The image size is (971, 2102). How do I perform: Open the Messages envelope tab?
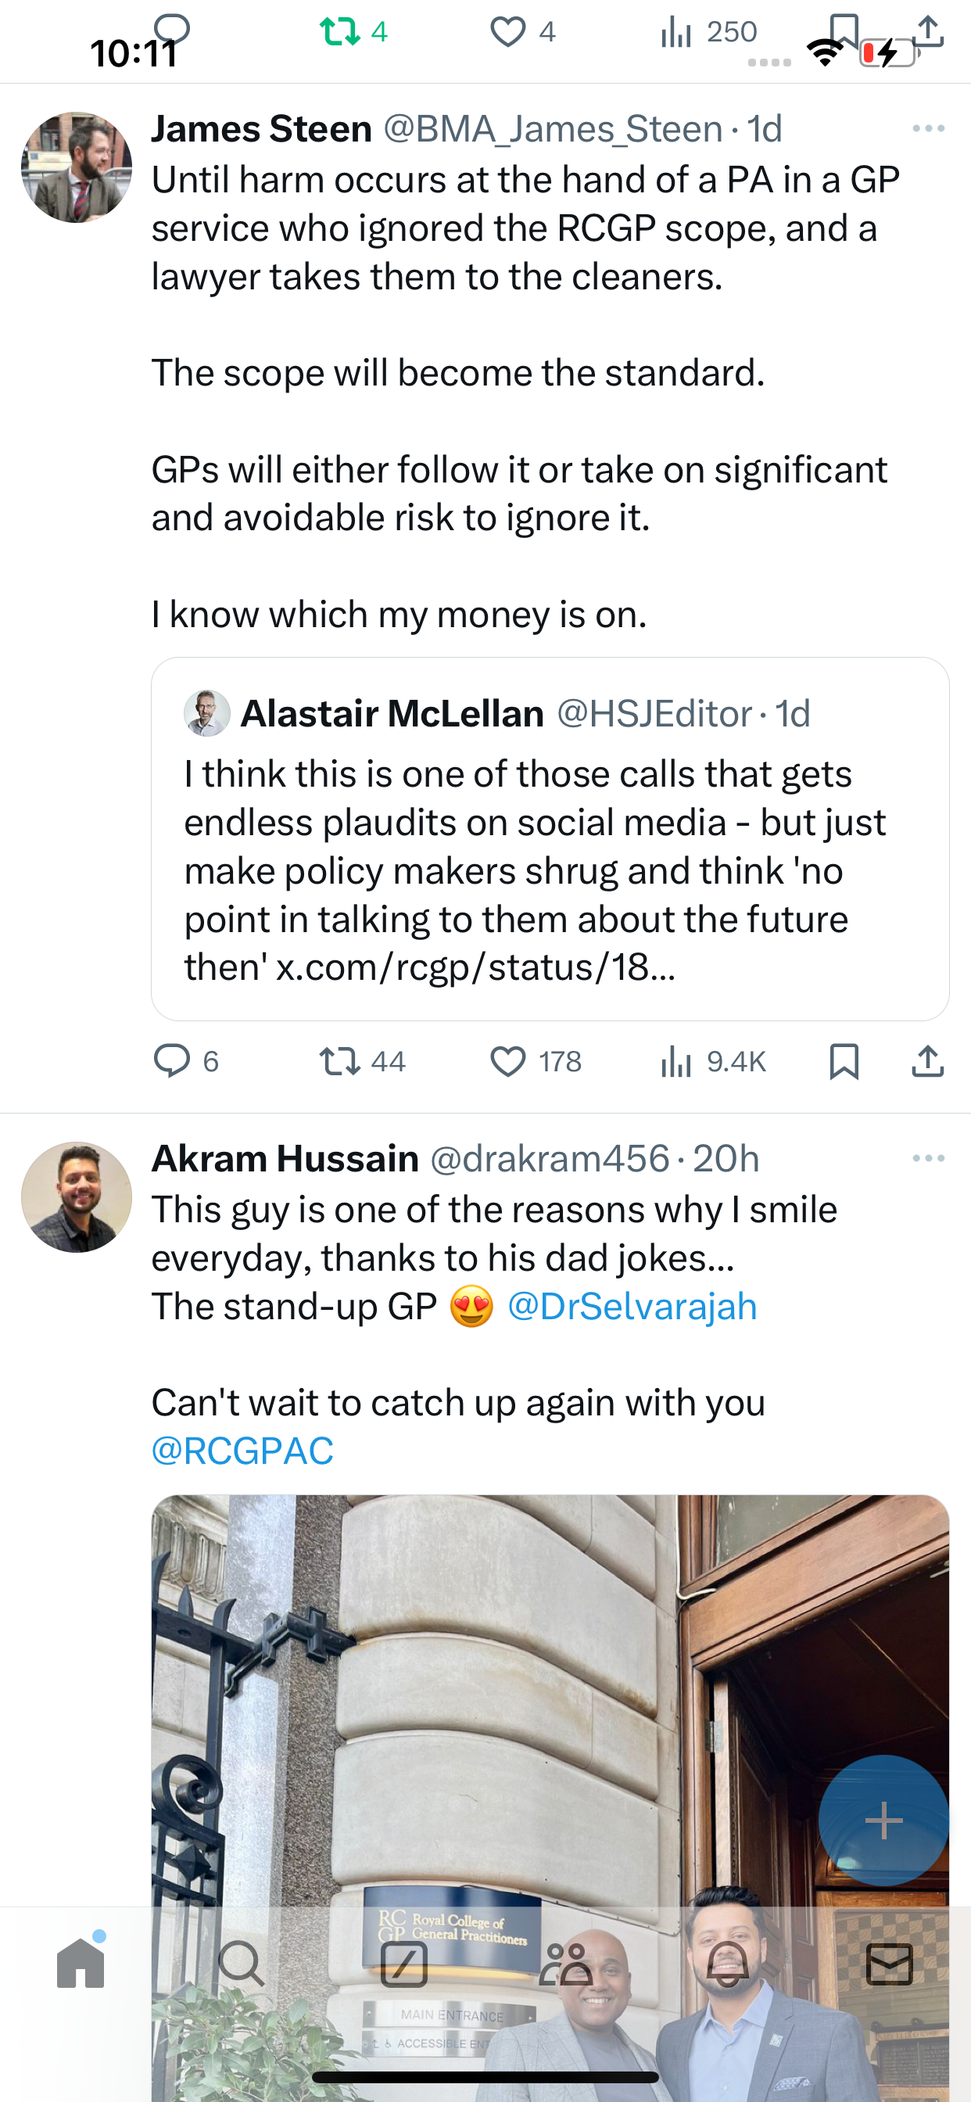tap(890, 1964)
